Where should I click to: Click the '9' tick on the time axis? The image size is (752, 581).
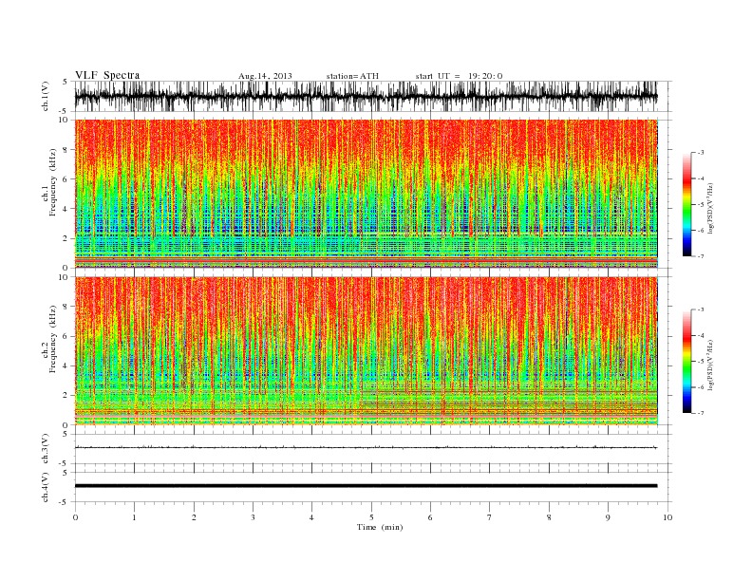[x=608, y=517]
